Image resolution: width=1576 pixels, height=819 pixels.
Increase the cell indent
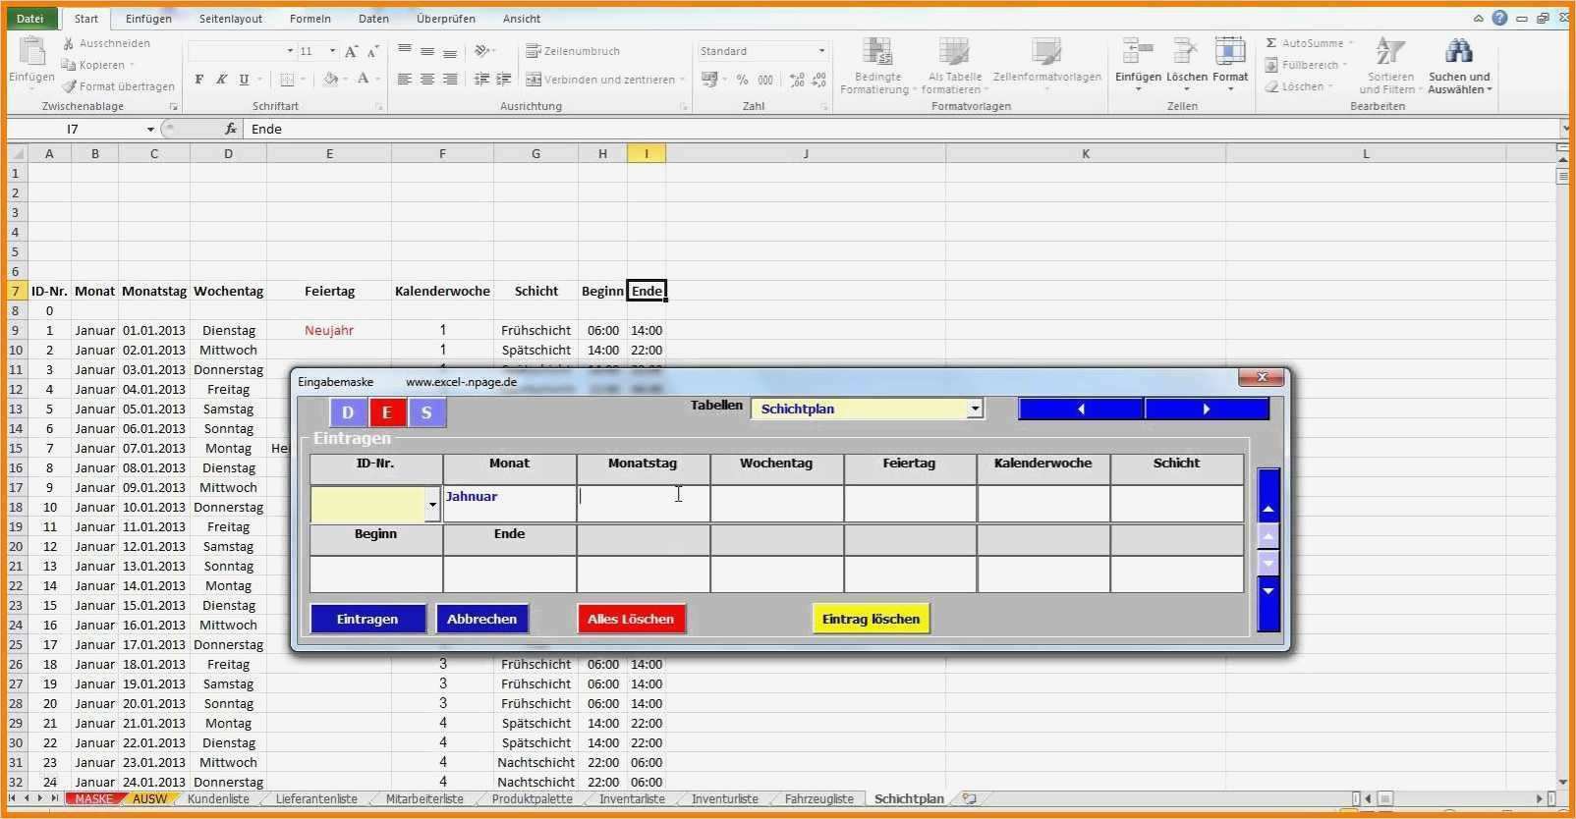click(x=503, y=80)
